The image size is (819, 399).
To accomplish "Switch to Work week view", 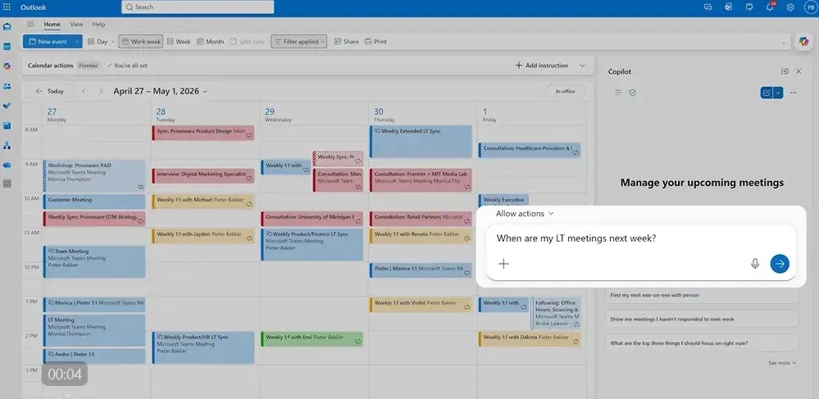I will pyautogui.click(x=141, y=42).
